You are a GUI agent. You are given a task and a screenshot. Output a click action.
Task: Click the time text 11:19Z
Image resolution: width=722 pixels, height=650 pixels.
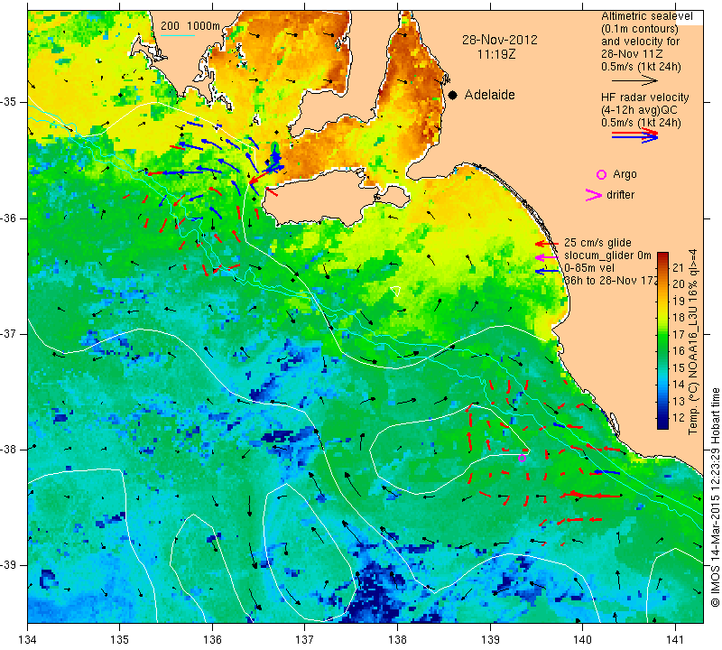(495, 54)
